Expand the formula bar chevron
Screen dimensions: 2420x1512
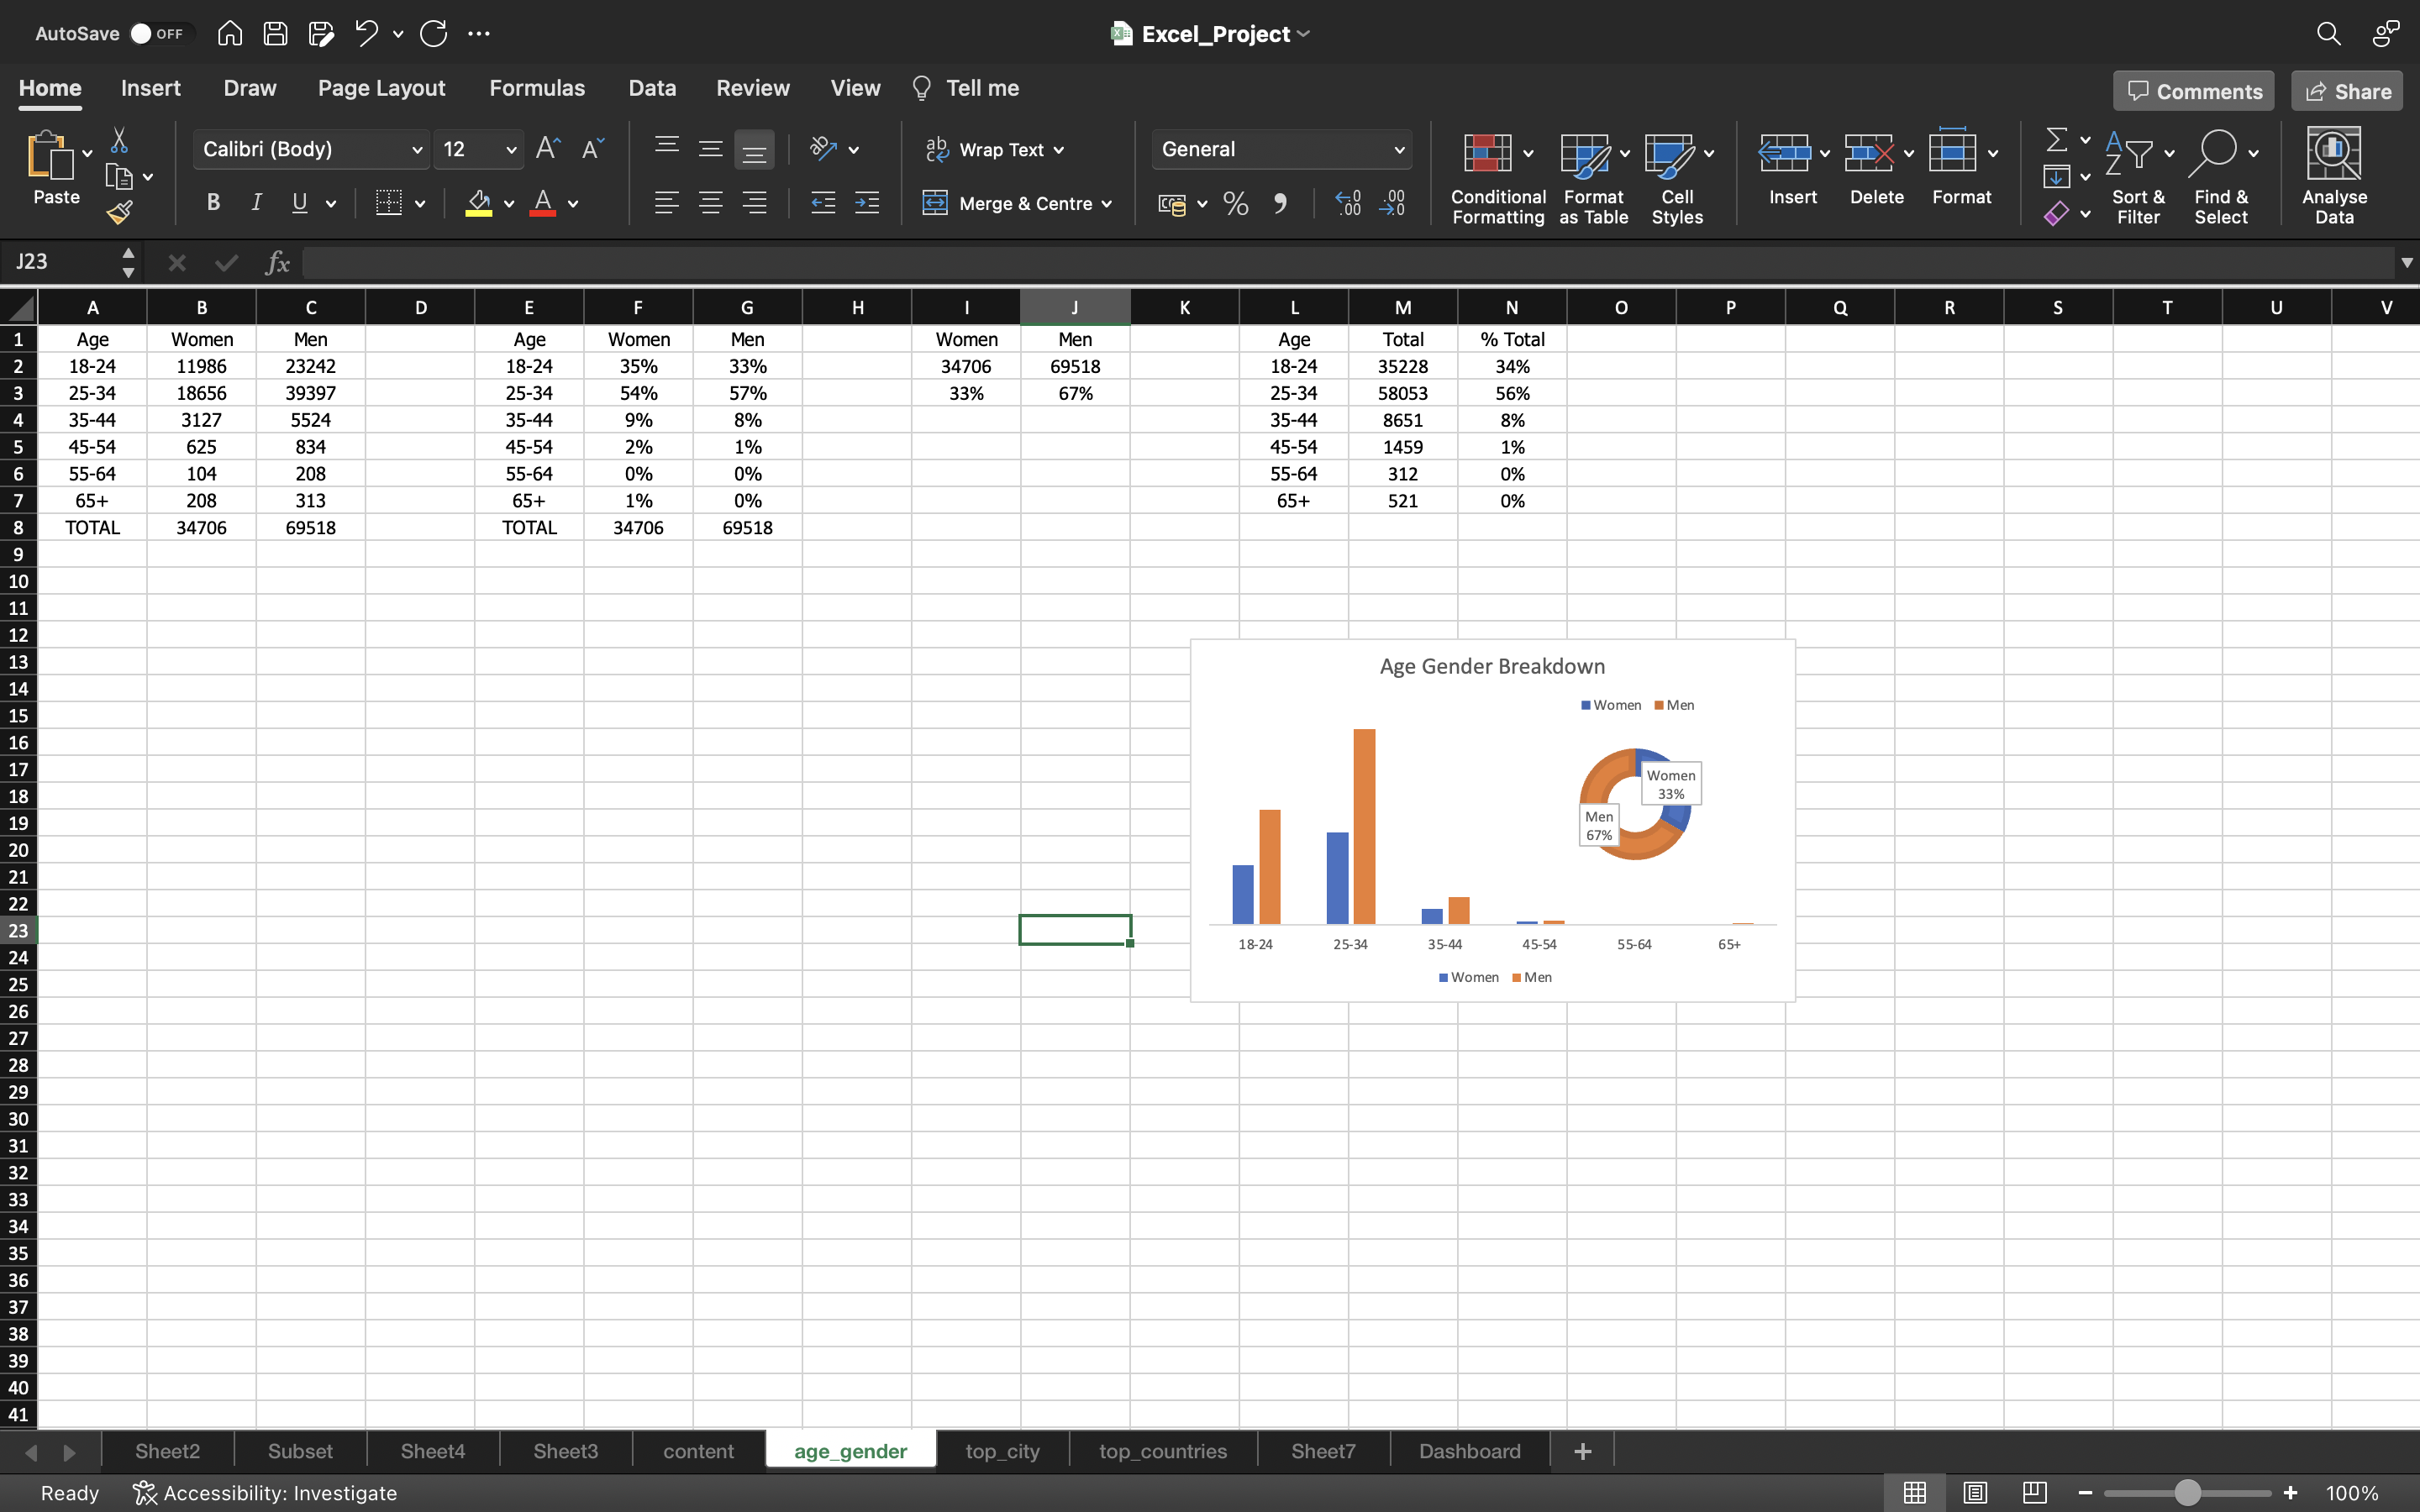click(2406, 263)
